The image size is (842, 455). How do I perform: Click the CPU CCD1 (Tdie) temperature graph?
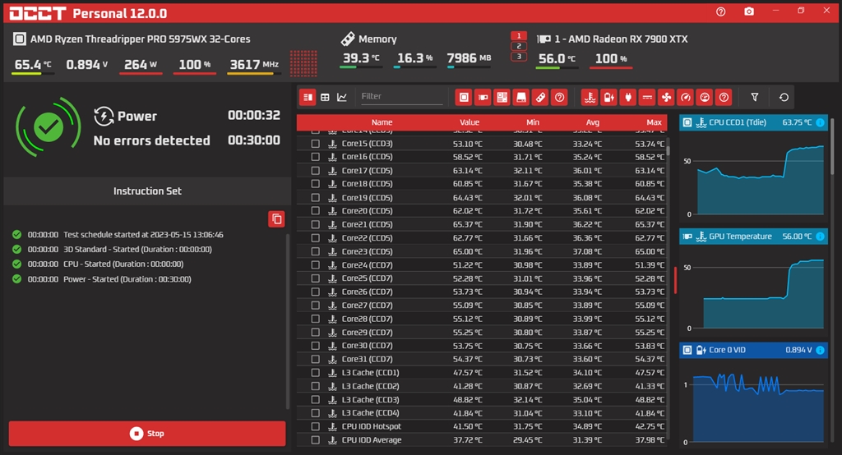pos(755,177)
